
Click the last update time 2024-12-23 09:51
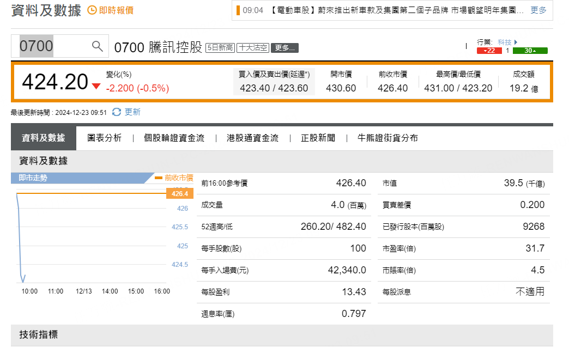pos(81,113)
